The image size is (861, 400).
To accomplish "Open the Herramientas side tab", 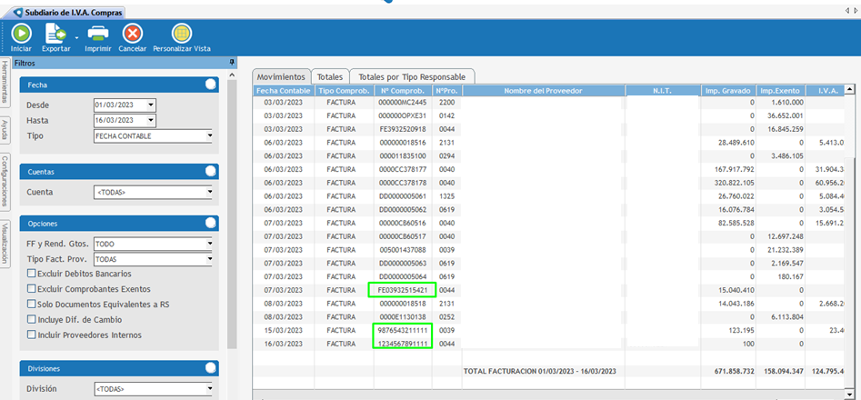I will pyautogui.click(x=5, y=82).
